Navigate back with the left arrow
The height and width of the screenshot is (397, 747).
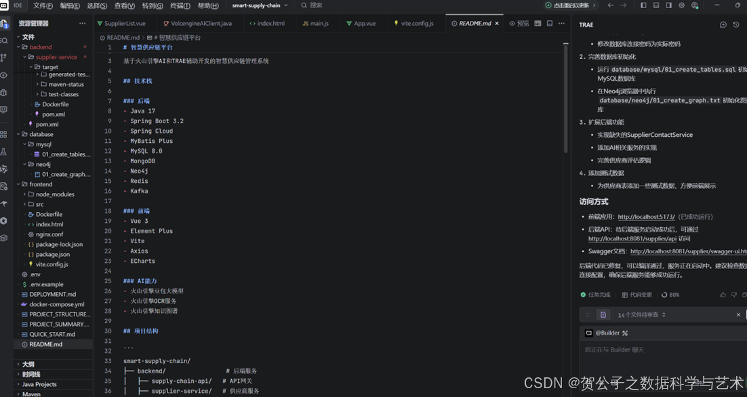pos(611,5)
